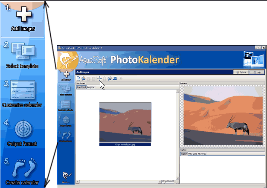267x188 pixels.
Task: Click the large Create calendar footprints icon
Action: click(x=22, y=169)
